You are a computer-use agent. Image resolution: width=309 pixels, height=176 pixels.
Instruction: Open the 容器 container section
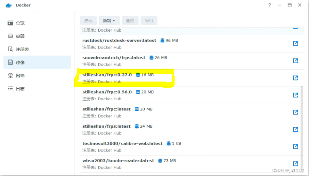[37, 36]
